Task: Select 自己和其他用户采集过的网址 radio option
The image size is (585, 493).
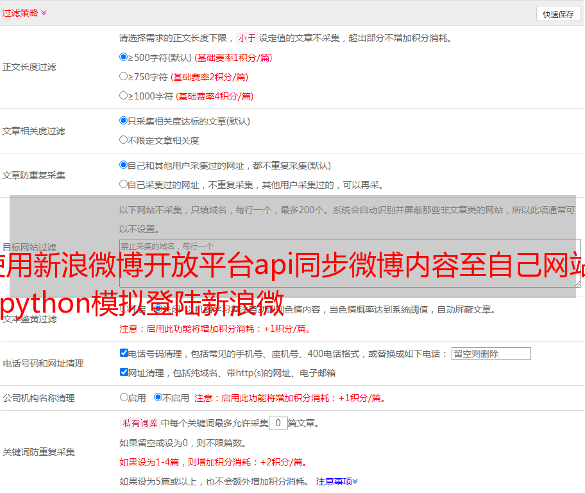Action: click(x=124, y=165)
